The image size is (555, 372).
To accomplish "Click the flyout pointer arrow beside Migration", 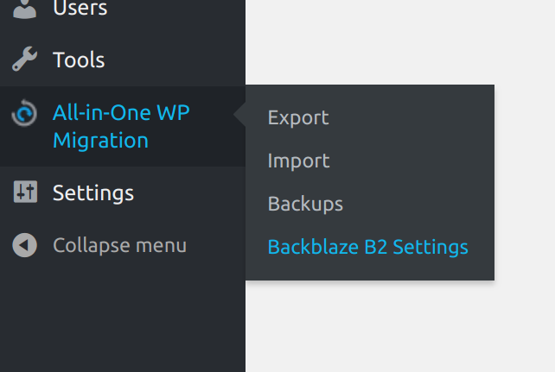I will coord(240,114).
